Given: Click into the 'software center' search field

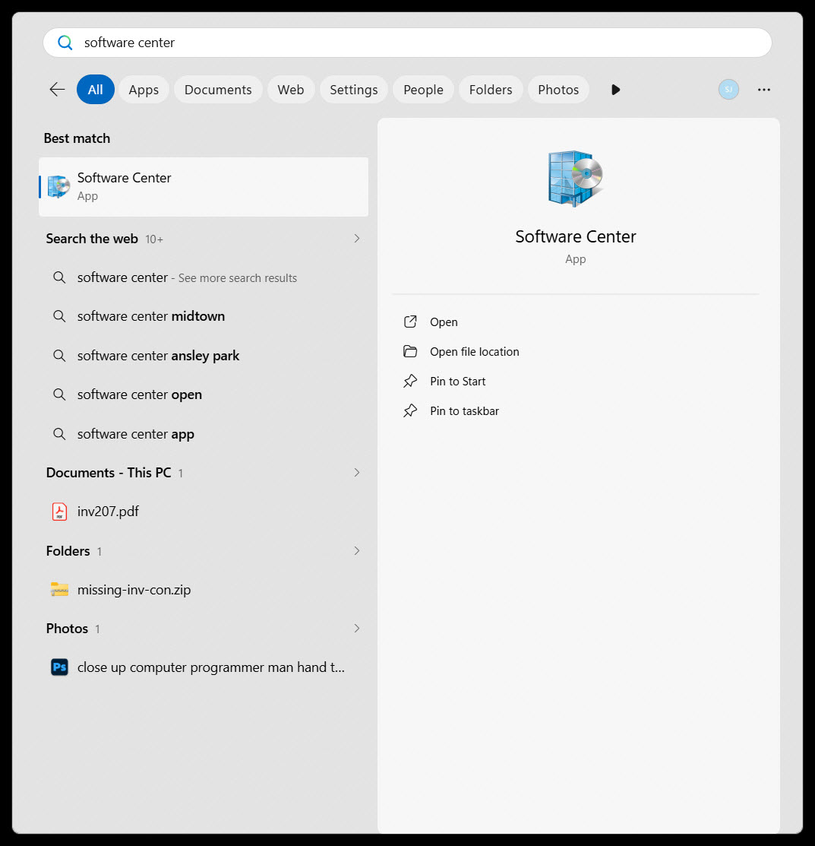Looking at the screenshot, I should tap(407, 43).
